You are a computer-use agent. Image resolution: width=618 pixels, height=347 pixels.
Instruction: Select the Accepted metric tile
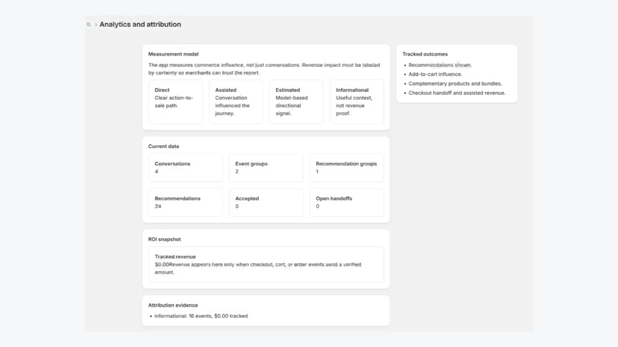click(x=266, y=202)
